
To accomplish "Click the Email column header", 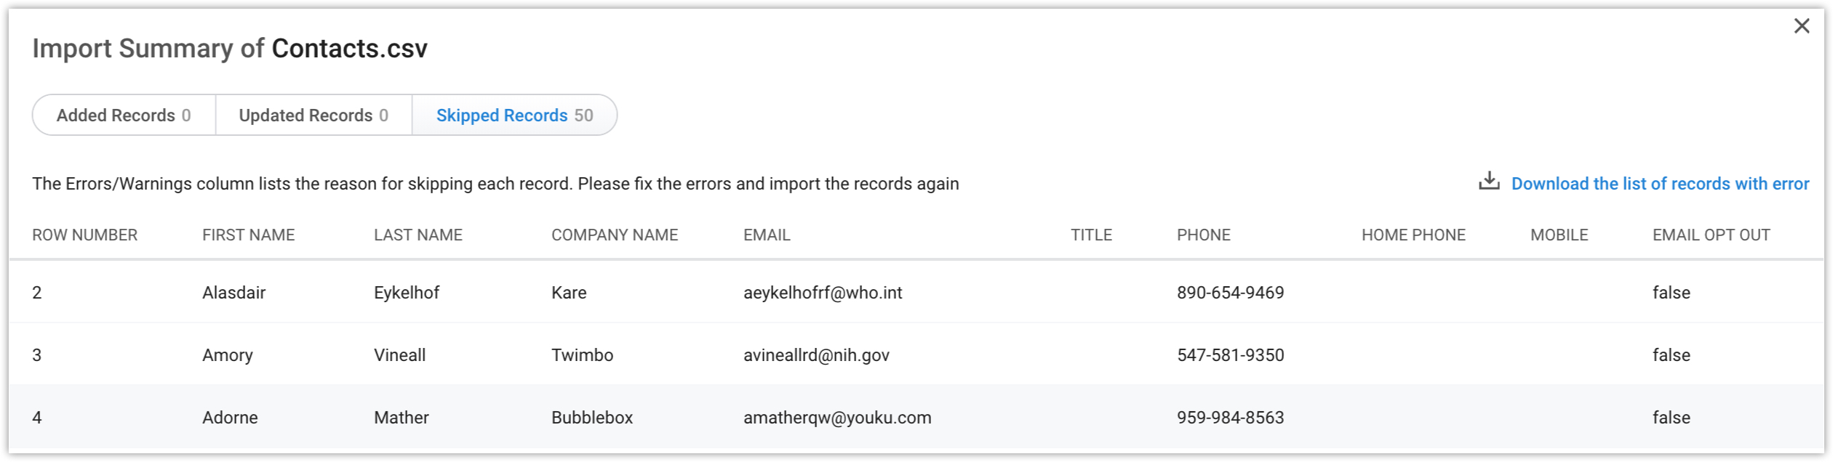I will coord(766,235).
